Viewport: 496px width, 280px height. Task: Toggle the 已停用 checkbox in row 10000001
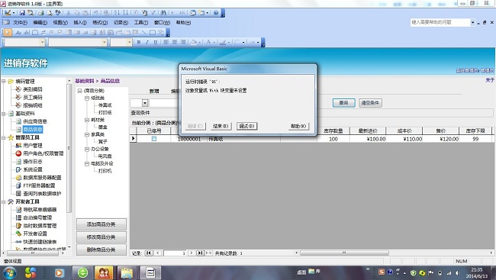154,139
